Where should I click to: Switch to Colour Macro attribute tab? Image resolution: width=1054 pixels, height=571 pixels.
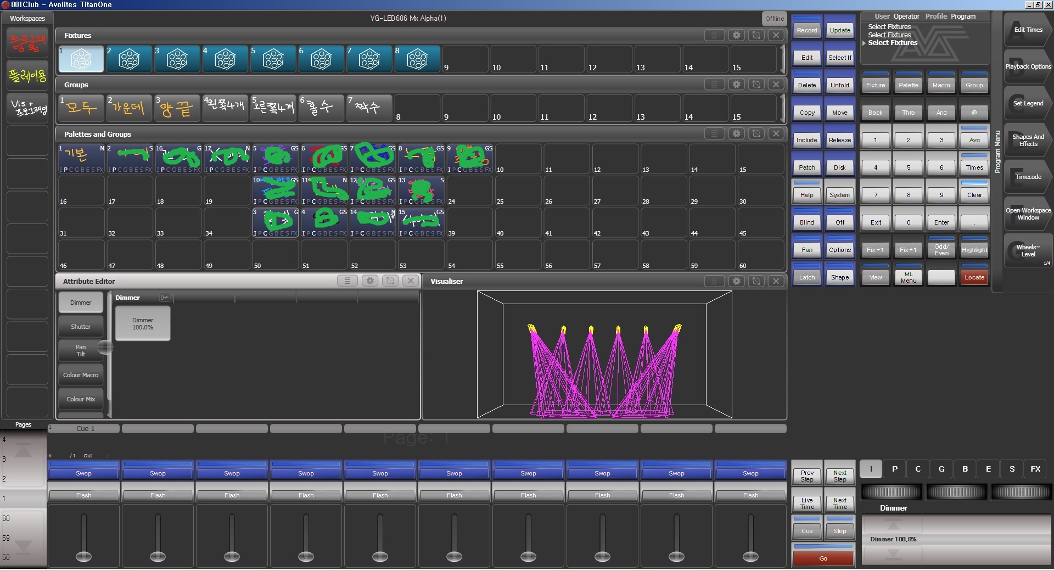pyautogui.click(x=81, y=375)
